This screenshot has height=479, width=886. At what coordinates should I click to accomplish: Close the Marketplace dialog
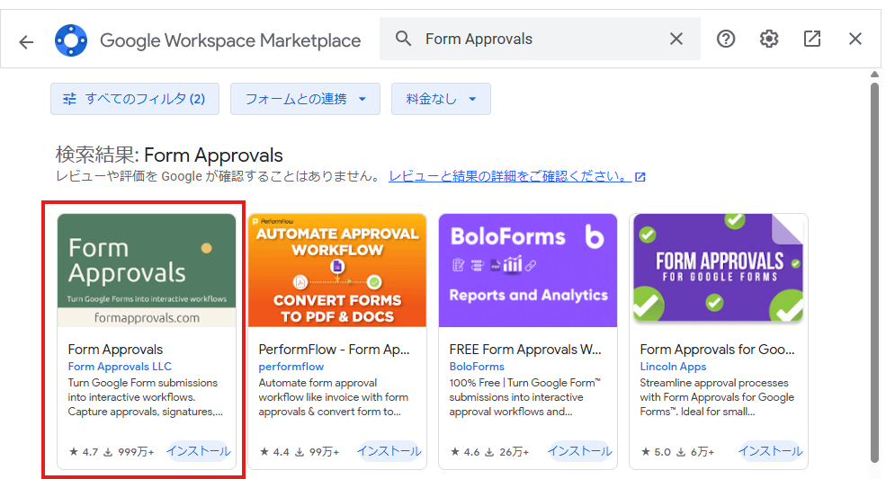pyautogui.click(x=855, y=39)
